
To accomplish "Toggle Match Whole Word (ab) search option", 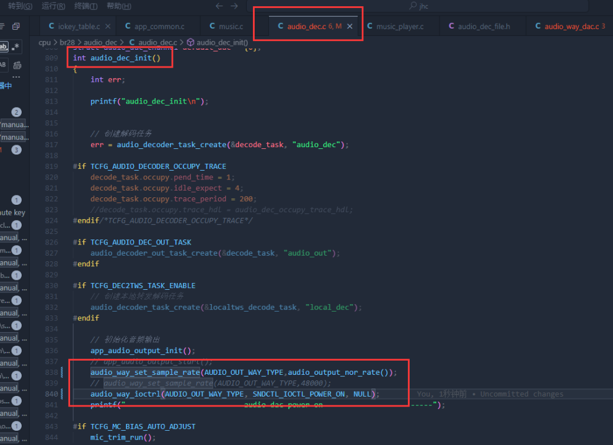I will tap(4, 47).
